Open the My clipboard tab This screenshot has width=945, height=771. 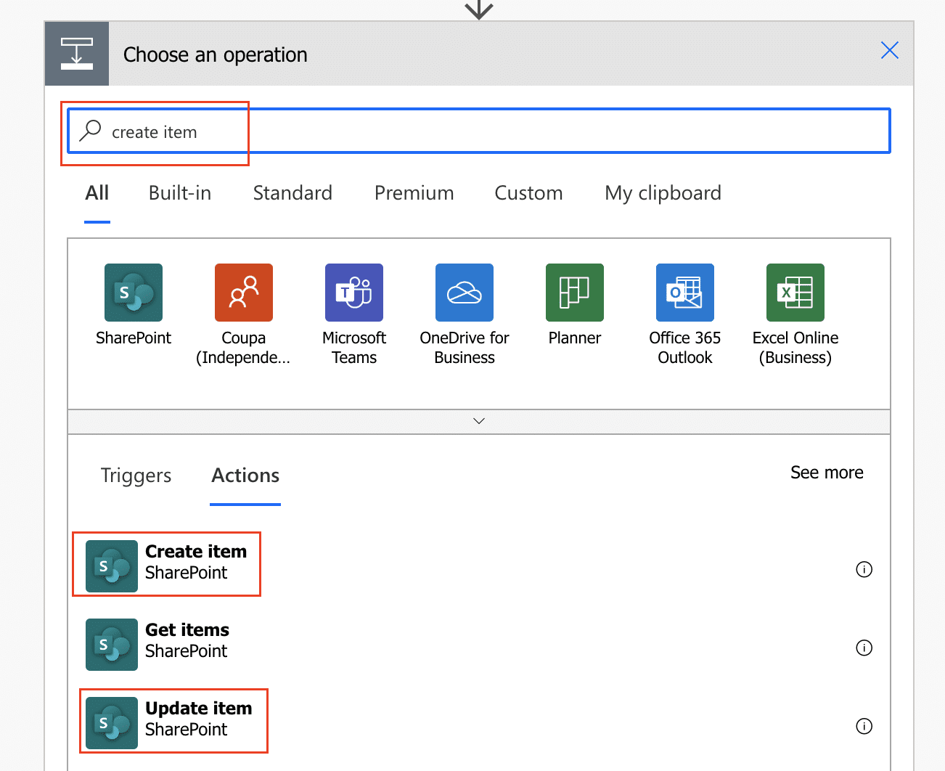click(x=663, y=193)
